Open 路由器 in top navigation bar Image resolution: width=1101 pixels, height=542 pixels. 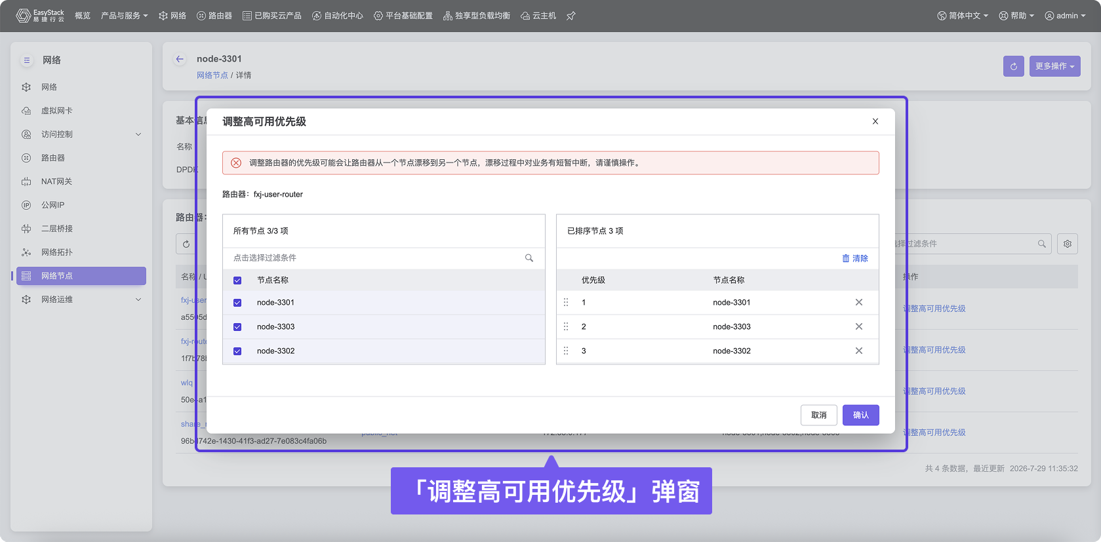[214, 16]
